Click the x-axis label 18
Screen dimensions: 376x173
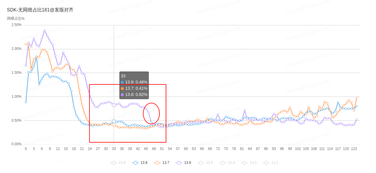pyautogui.click(x=74, y=149)
